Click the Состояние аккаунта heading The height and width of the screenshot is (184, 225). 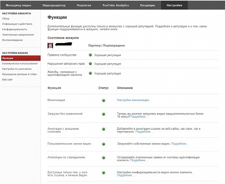tap(63, 38)
